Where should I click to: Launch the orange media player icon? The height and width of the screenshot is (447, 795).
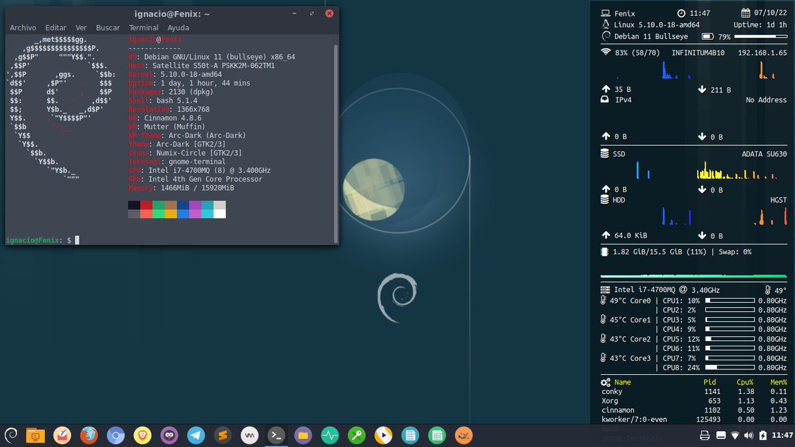pos(383,435)
